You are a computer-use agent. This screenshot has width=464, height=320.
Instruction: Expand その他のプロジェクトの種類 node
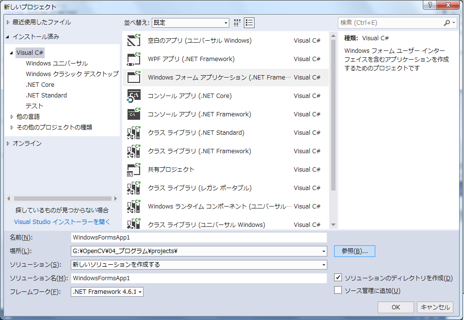pyautogui.click(x=12, y=128)
